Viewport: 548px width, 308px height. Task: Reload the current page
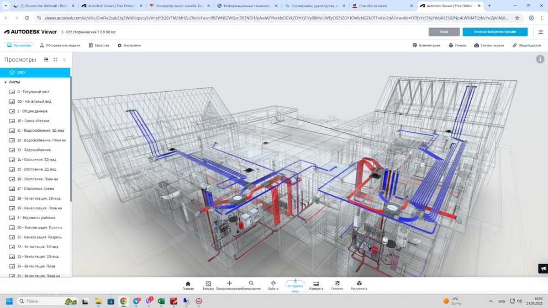[x=27, y=18]
